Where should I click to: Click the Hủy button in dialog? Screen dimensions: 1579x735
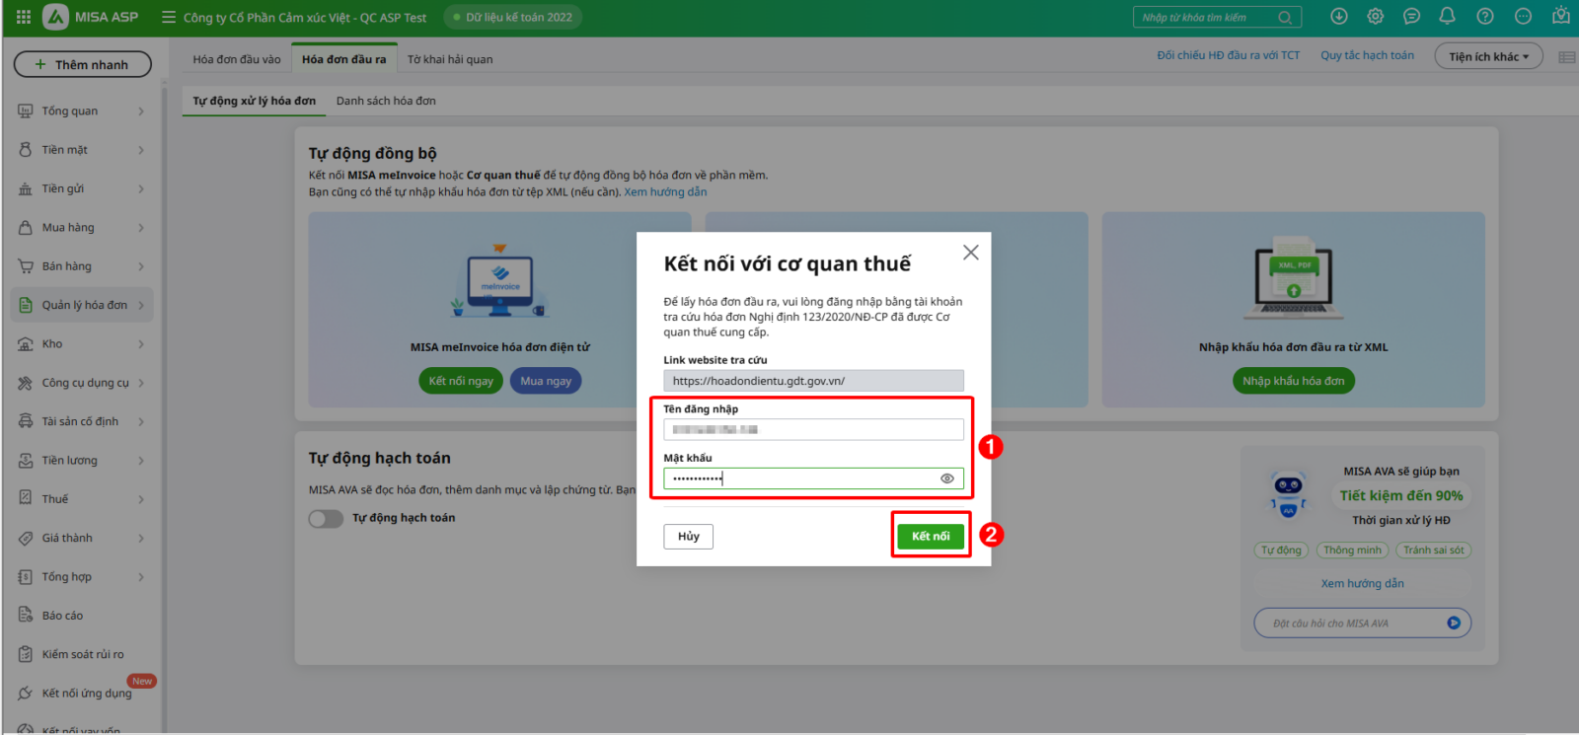click(688, 537)
